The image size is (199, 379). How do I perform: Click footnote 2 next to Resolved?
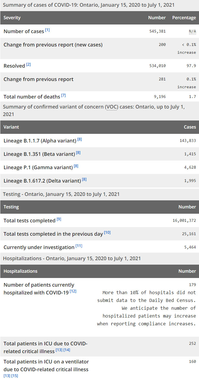pos(29,65)
